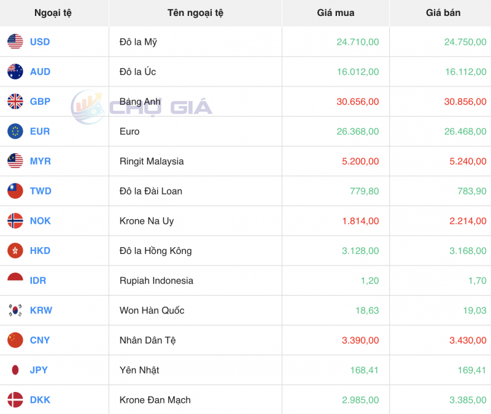491x414 pixels.
Task: Select the HKD currency code
Action: click(39, 251)
